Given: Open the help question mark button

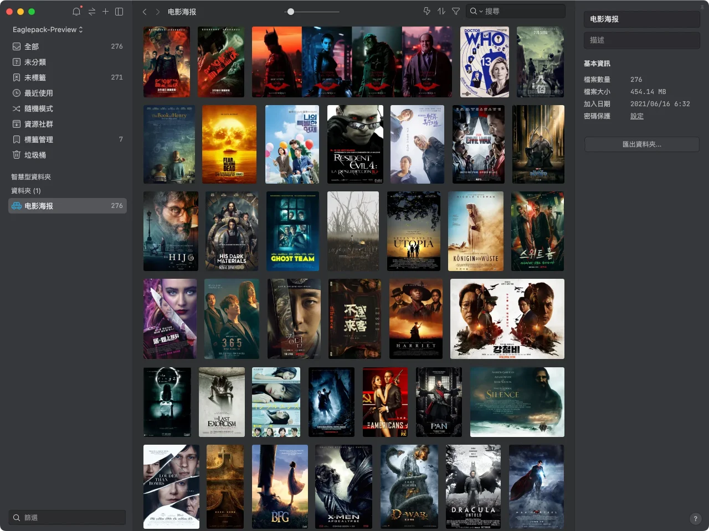Looking at the screenshot, I should [x=695, y=519].
